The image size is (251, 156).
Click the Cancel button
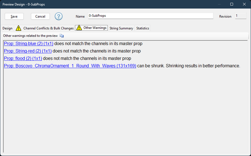click(40, 16)
